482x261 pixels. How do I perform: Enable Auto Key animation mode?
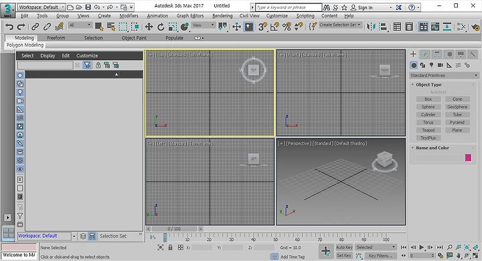pos(344,247)
